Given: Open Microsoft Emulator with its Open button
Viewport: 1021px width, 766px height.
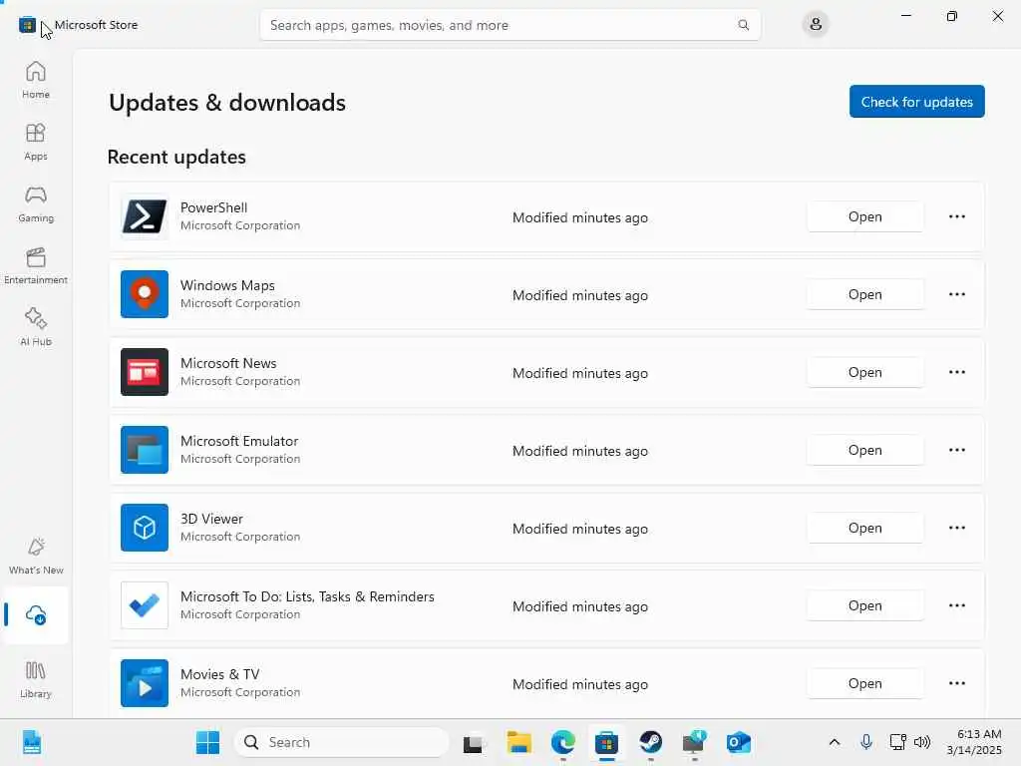Looking at the screenshot, I should [x=864, y=450].
